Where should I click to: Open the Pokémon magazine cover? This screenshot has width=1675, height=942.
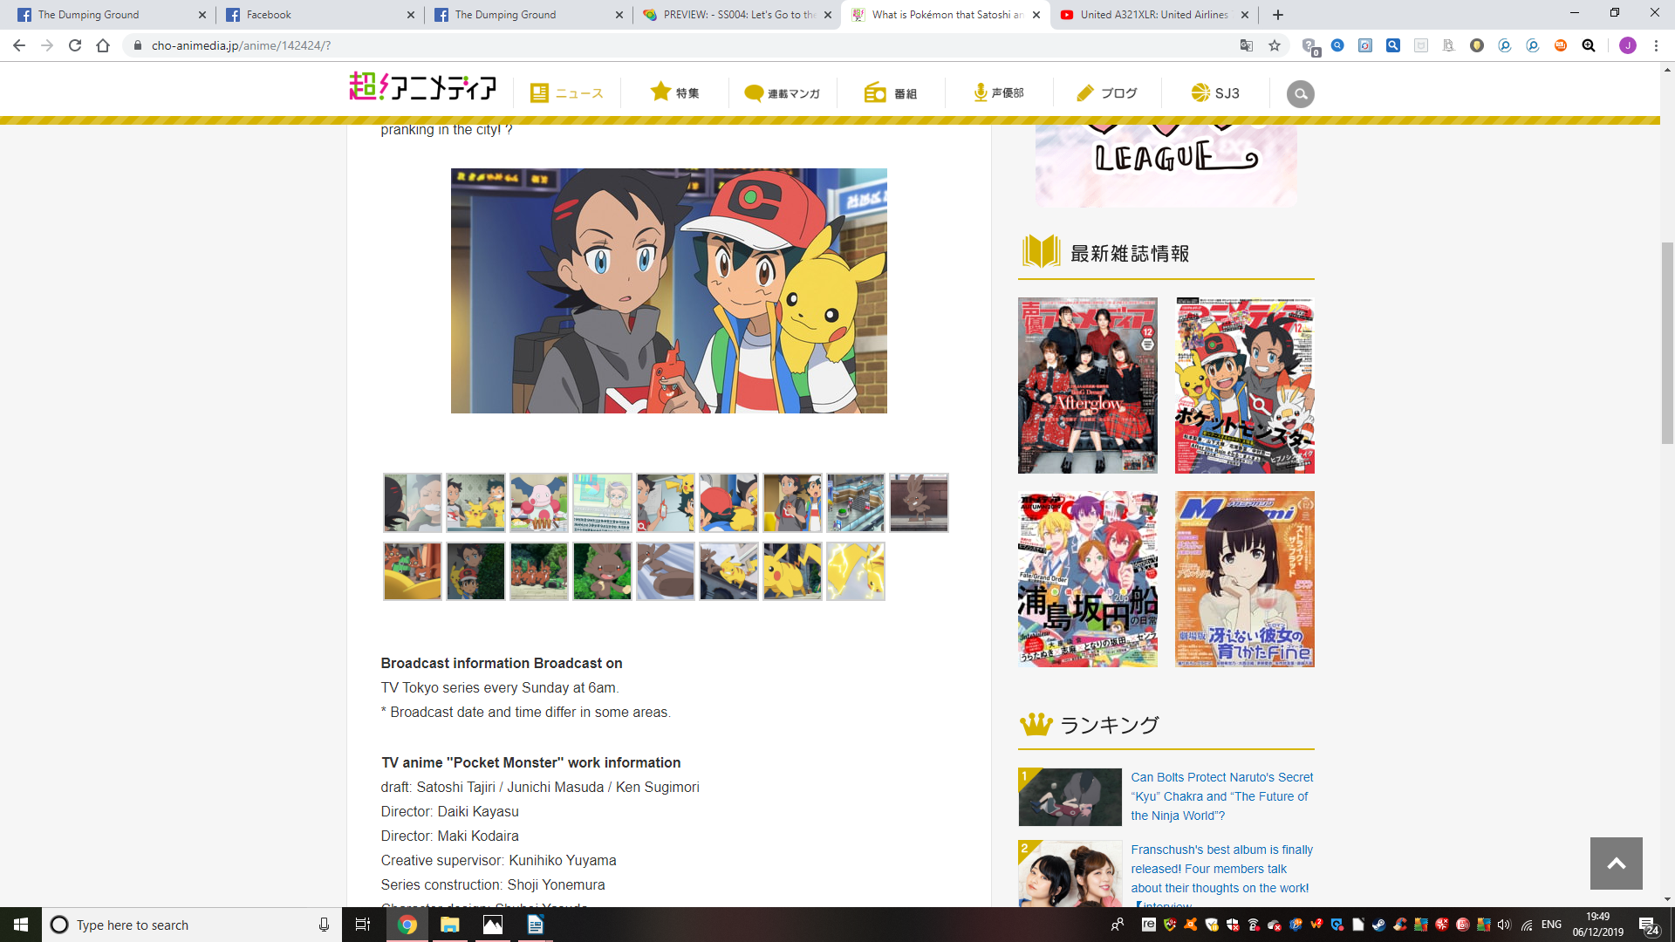tap(1244, 386)
